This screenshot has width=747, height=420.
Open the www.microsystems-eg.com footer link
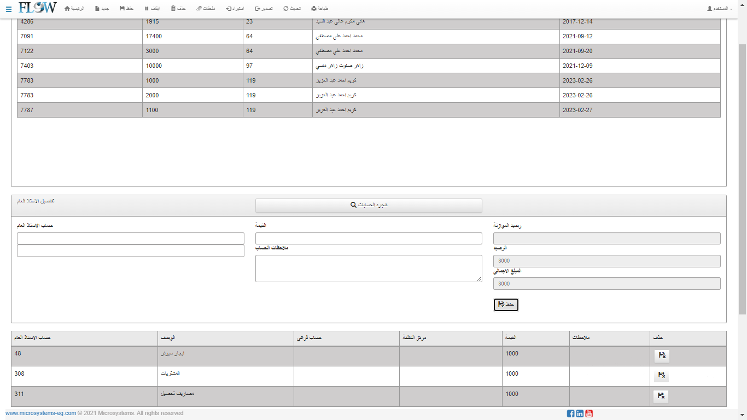click(x=41, y=413)
